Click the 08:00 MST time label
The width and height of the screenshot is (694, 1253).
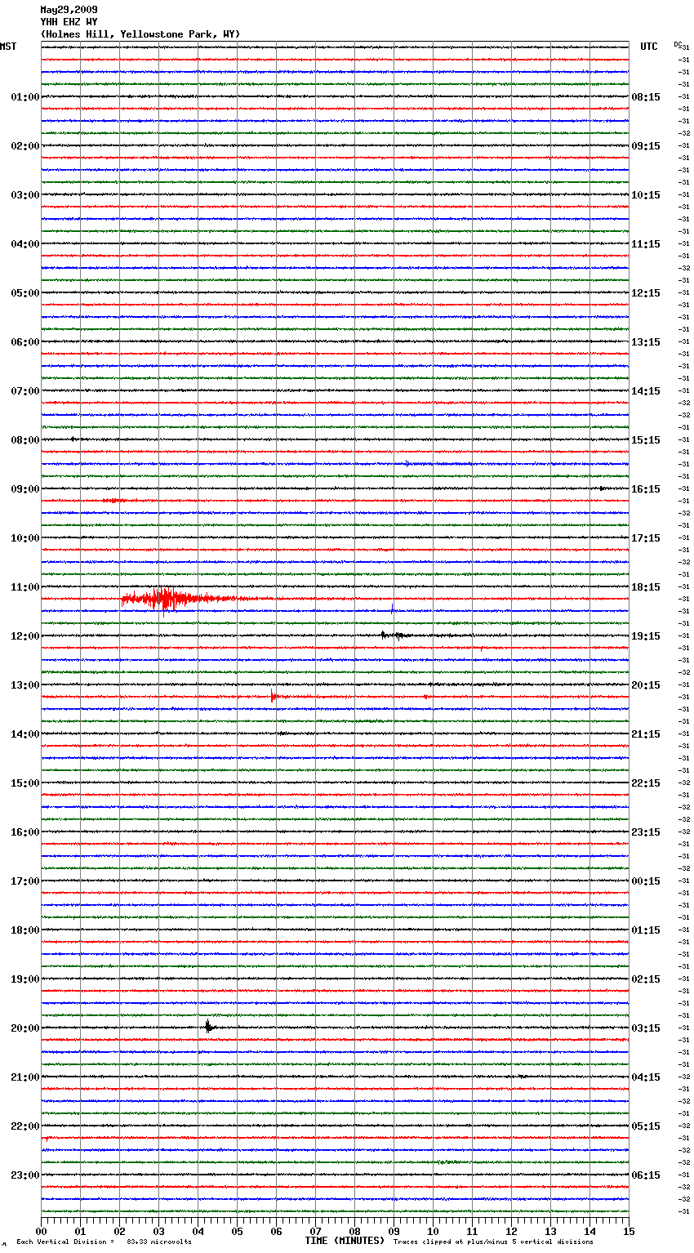[x=24, y=440]
